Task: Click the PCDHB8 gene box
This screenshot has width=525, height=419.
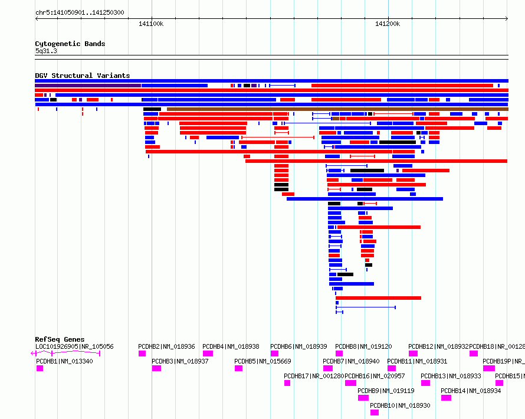Action: point(339,353)
